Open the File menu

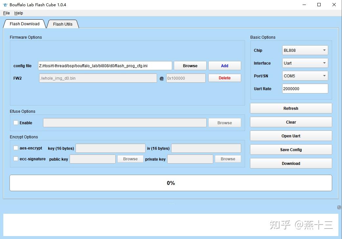[x=6, y=13]
